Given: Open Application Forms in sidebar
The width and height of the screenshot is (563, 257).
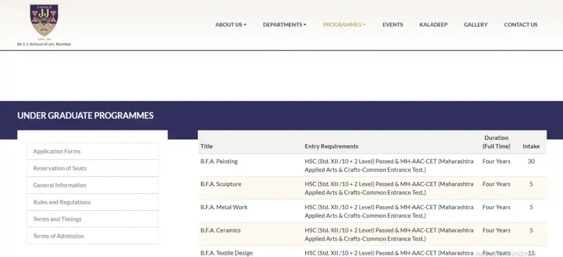Looking at the screenshot, I should 57,151.
